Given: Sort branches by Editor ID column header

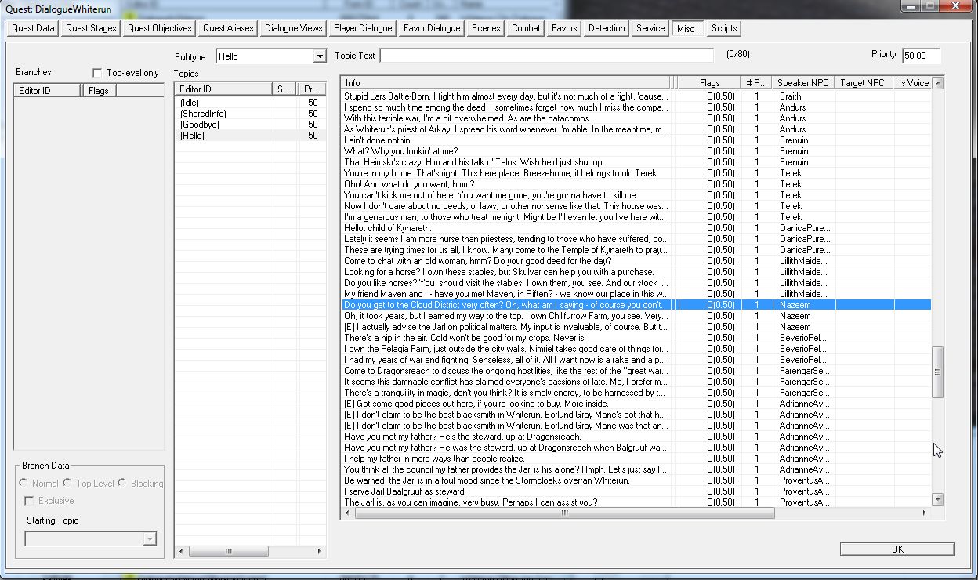Looking at the screenshot, I should tap(47, 91).
